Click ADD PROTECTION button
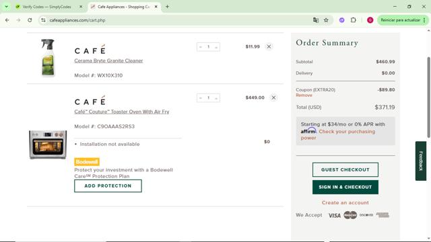This screenshot has width=431, height=242. pos(108,186)
